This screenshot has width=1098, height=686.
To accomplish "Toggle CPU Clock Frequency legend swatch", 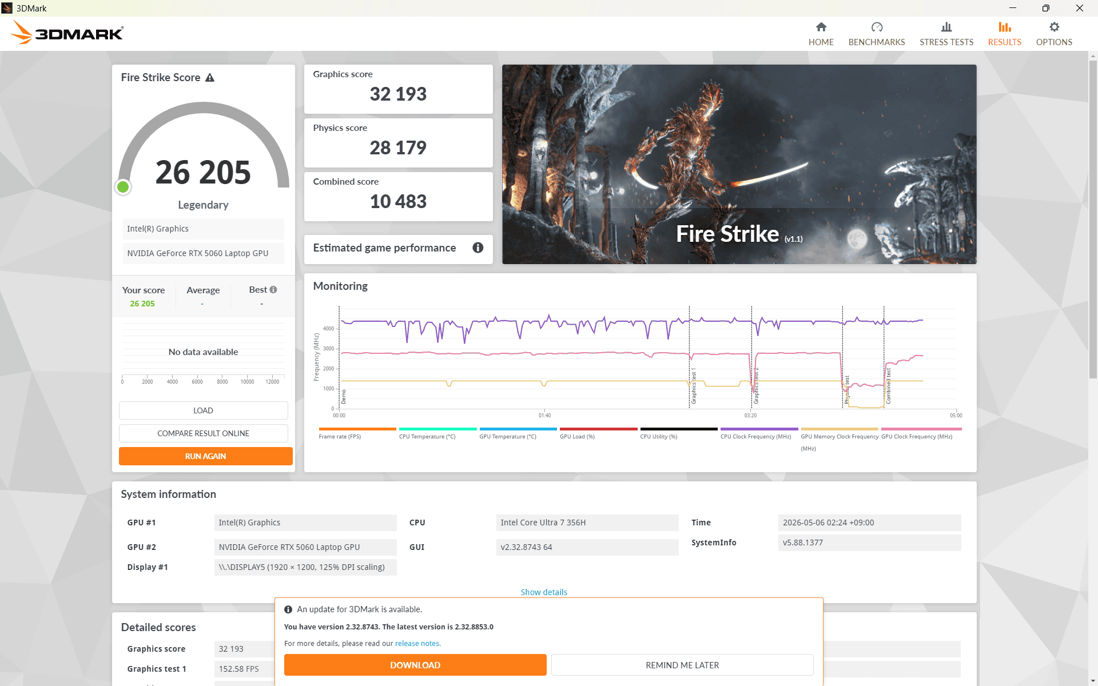I will [759, 429].
